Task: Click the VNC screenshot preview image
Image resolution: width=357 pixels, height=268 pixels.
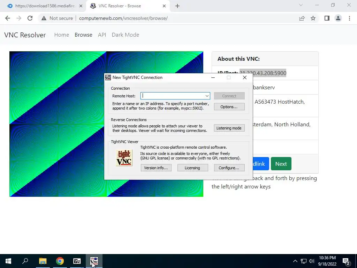Action: point(57,124)
